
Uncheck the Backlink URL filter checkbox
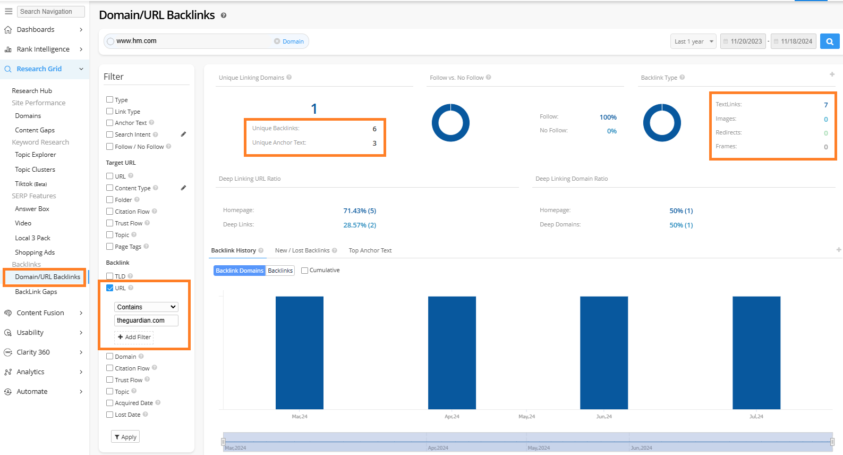(109, 288)
